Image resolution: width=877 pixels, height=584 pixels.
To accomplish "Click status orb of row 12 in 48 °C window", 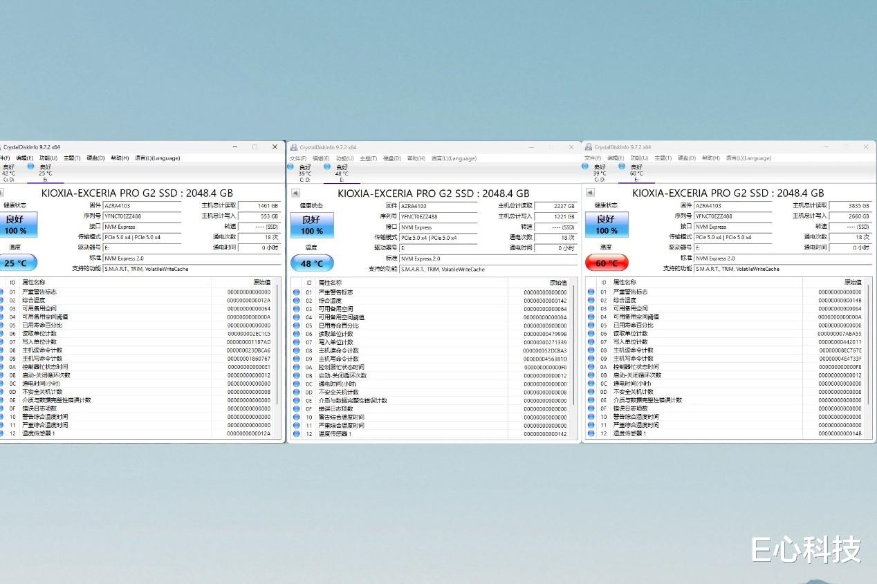I will tap(297, 434).
